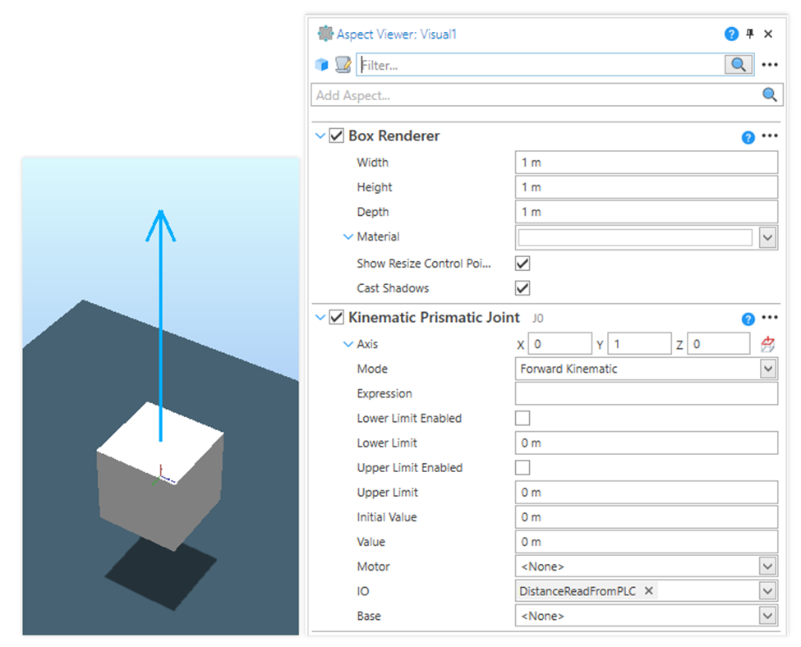Select the blue cube icon beside Filter

320,64
